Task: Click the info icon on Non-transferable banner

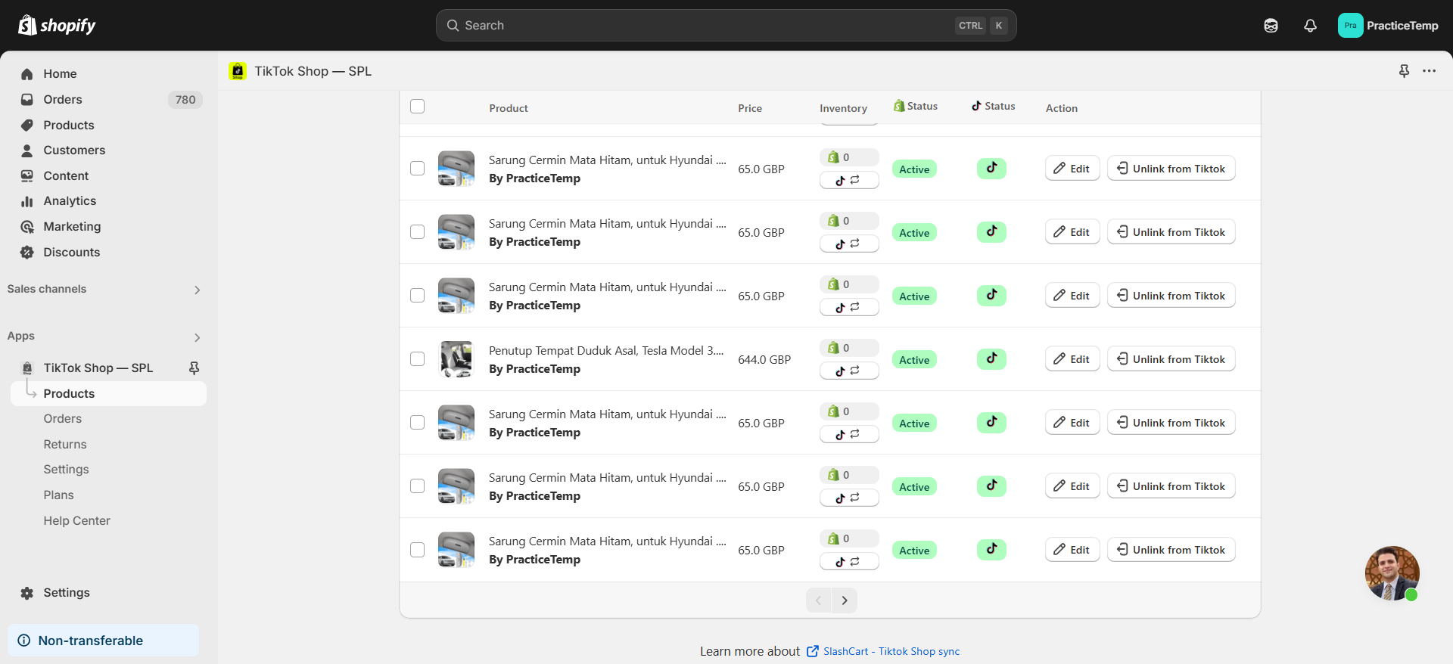Action: pyautogui.click(x=24, y=641)
